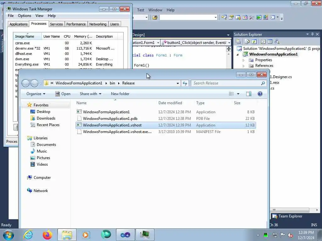Sort processes by the Memory column
322x241 pixels.
click(83, 36)
